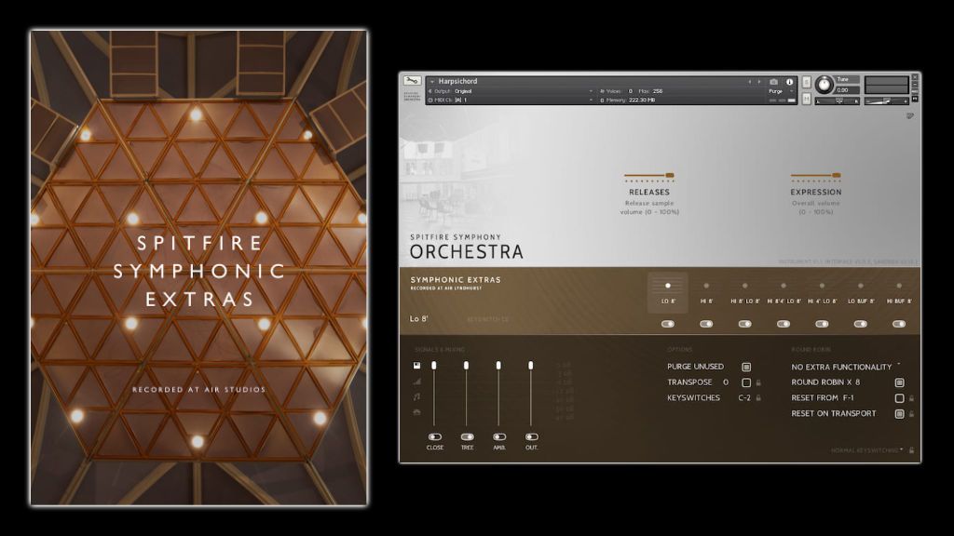
Task: Open the Harpsichord instrument name dropdown arrow
Action: [432, 82]
